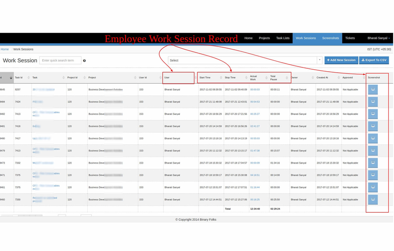Sort by Start Time column arrows

point(221,78)
